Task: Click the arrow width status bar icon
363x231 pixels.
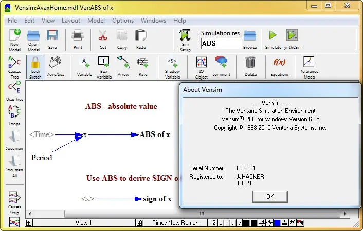Action: point(285,223)
